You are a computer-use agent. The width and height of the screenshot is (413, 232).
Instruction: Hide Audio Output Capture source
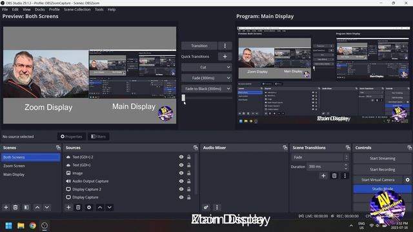tap(181, 181)
